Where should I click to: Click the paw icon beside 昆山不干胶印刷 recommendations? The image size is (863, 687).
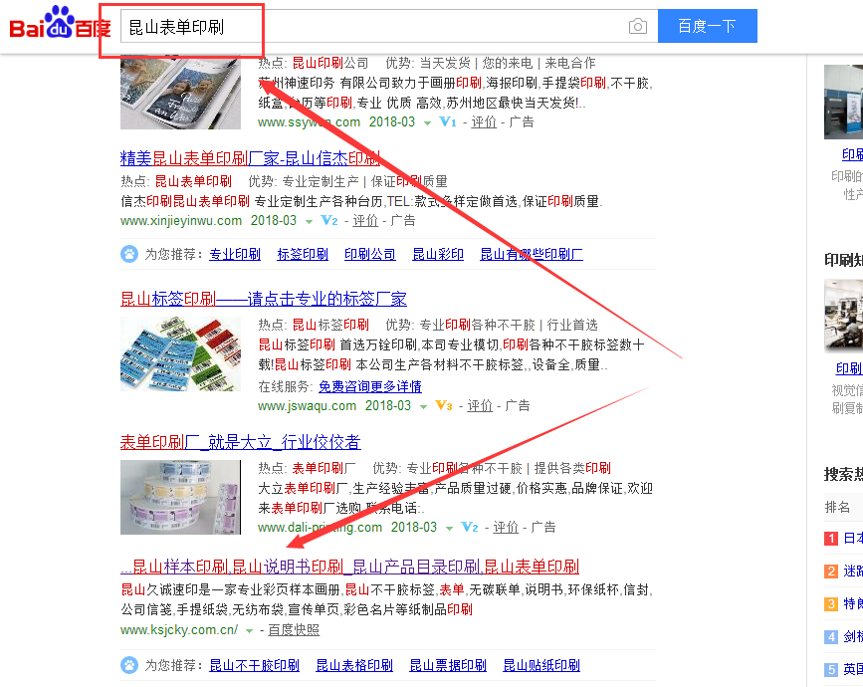click(129, 665)
